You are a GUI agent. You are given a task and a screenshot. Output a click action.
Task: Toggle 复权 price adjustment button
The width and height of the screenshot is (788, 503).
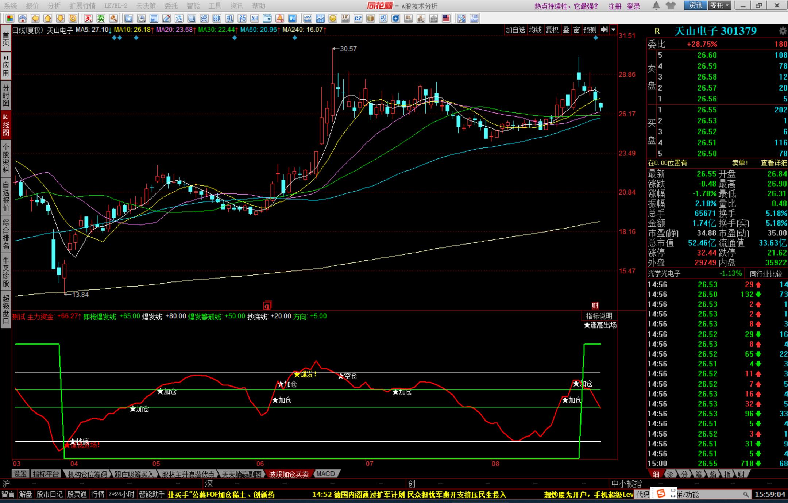[552, 30]
